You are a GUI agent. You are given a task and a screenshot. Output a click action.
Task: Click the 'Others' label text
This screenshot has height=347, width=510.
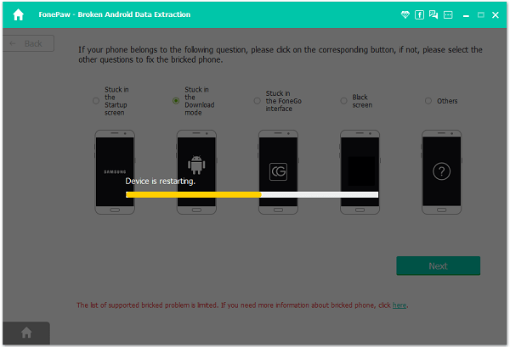coord(447,101)
